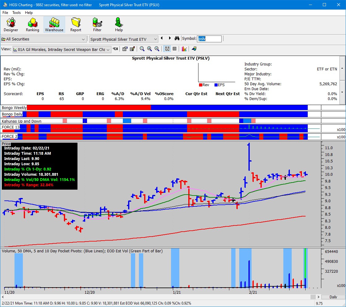Click the Intraday Volume readout line
The height and width of the screenshot is (307, 346).
31,175
